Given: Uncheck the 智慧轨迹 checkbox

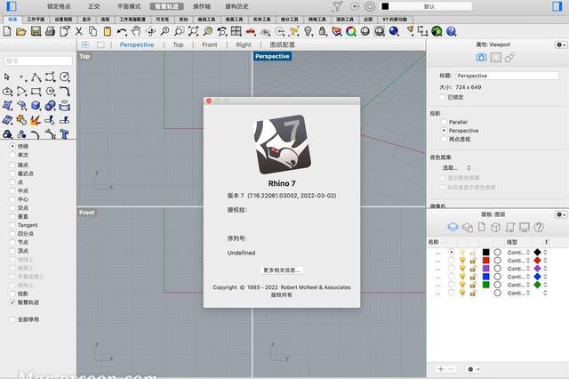Looking at the screenshot, I should point(12,302).
